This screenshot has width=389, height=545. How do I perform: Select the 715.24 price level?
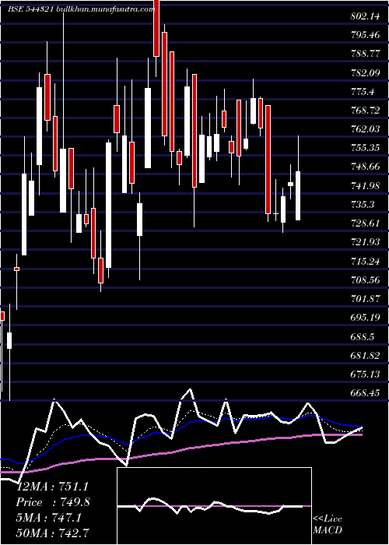pyautogui.click(x=365, y=262)
